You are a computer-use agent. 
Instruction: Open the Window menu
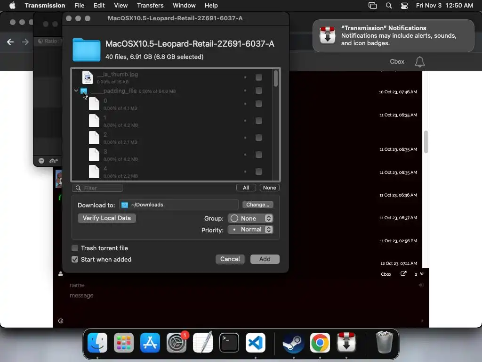click(x=184, y=6)
